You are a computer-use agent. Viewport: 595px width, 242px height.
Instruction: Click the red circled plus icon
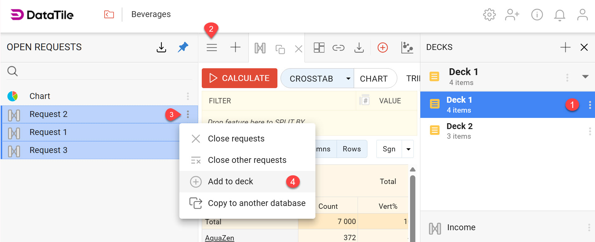(383, 47)
